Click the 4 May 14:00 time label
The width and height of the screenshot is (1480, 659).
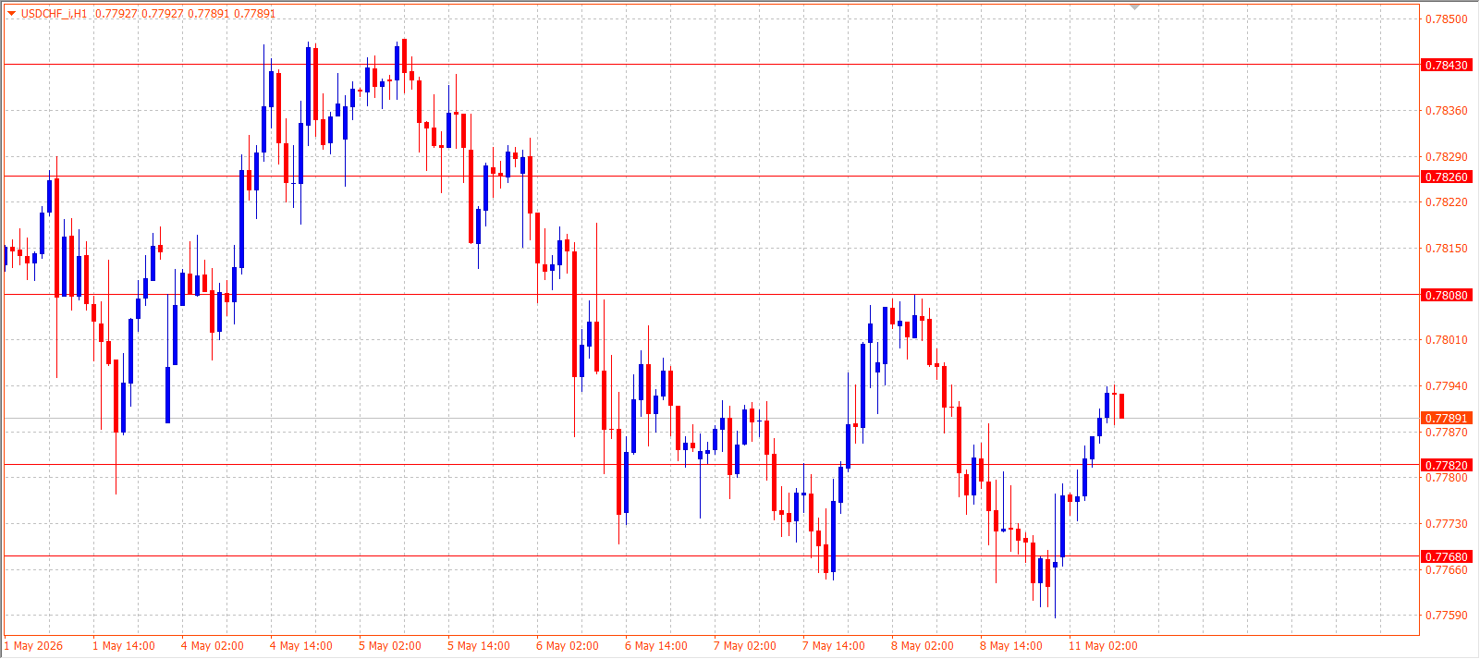click(301, 646)
